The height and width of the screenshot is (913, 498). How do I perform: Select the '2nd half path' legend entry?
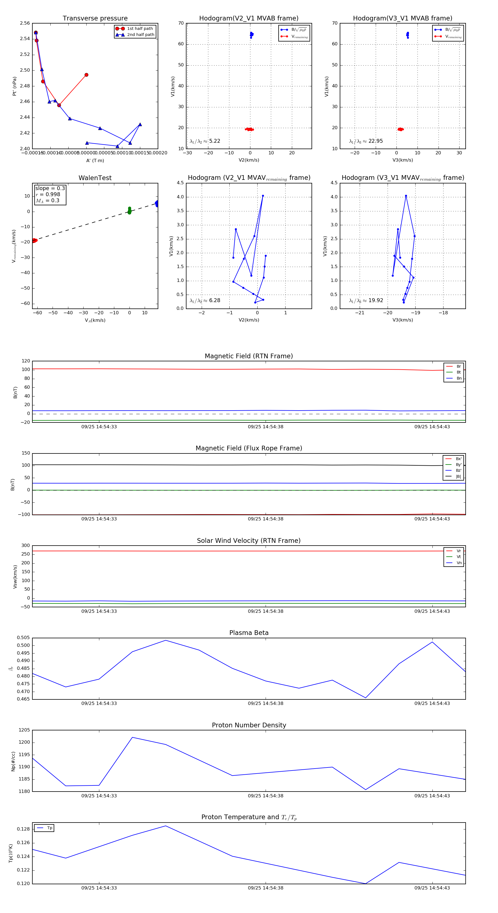[135, 35]
